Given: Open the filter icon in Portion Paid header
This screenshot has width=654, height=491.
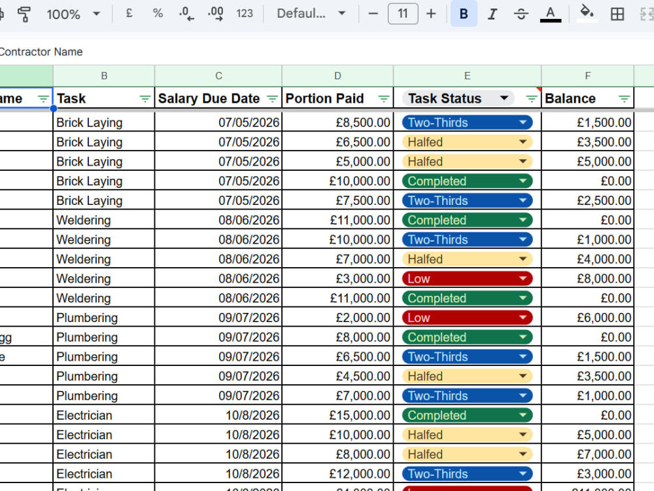Looking at the screenshot, I should tap(383, 99).
